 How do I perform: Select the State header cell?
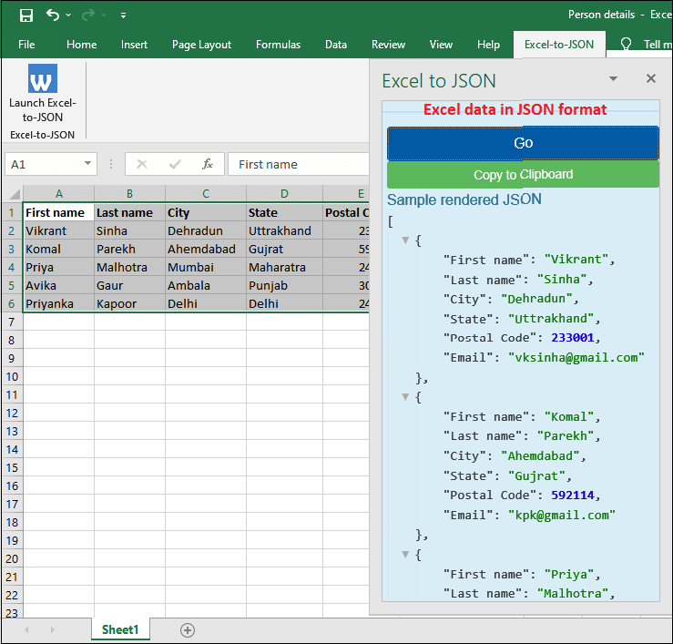coord(284,212)
